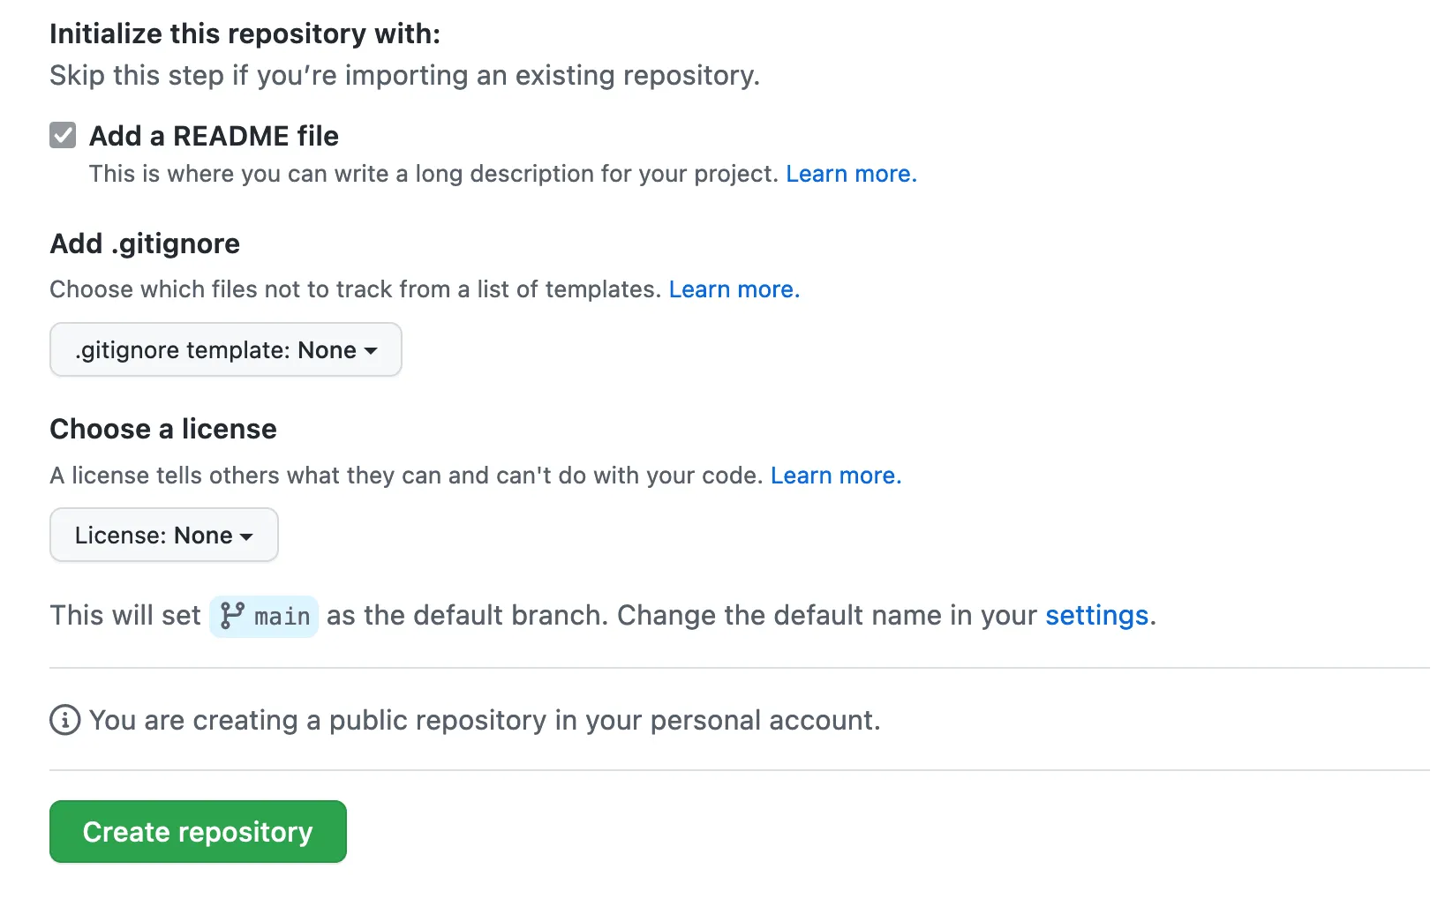
Task: Click the 'Add .gitignore' section heading
Action: point(145,243)
